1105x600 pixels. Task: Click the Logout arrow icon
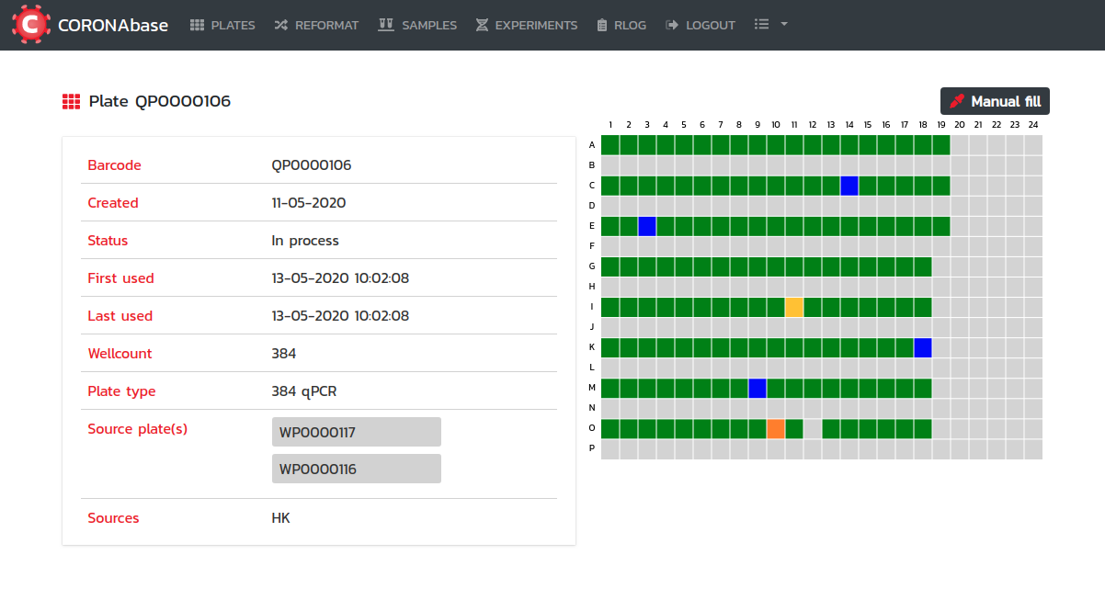[x=672, y=25]
